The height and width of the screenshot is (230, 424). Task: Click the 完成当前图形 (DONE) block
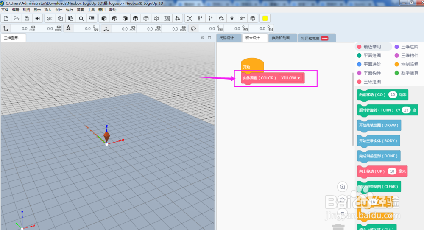(379, 156)
